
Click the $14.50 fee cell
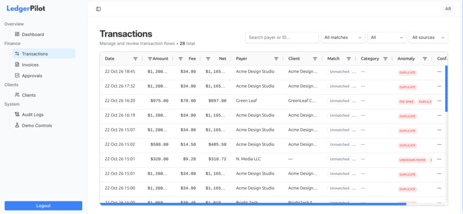coord(188,144)
